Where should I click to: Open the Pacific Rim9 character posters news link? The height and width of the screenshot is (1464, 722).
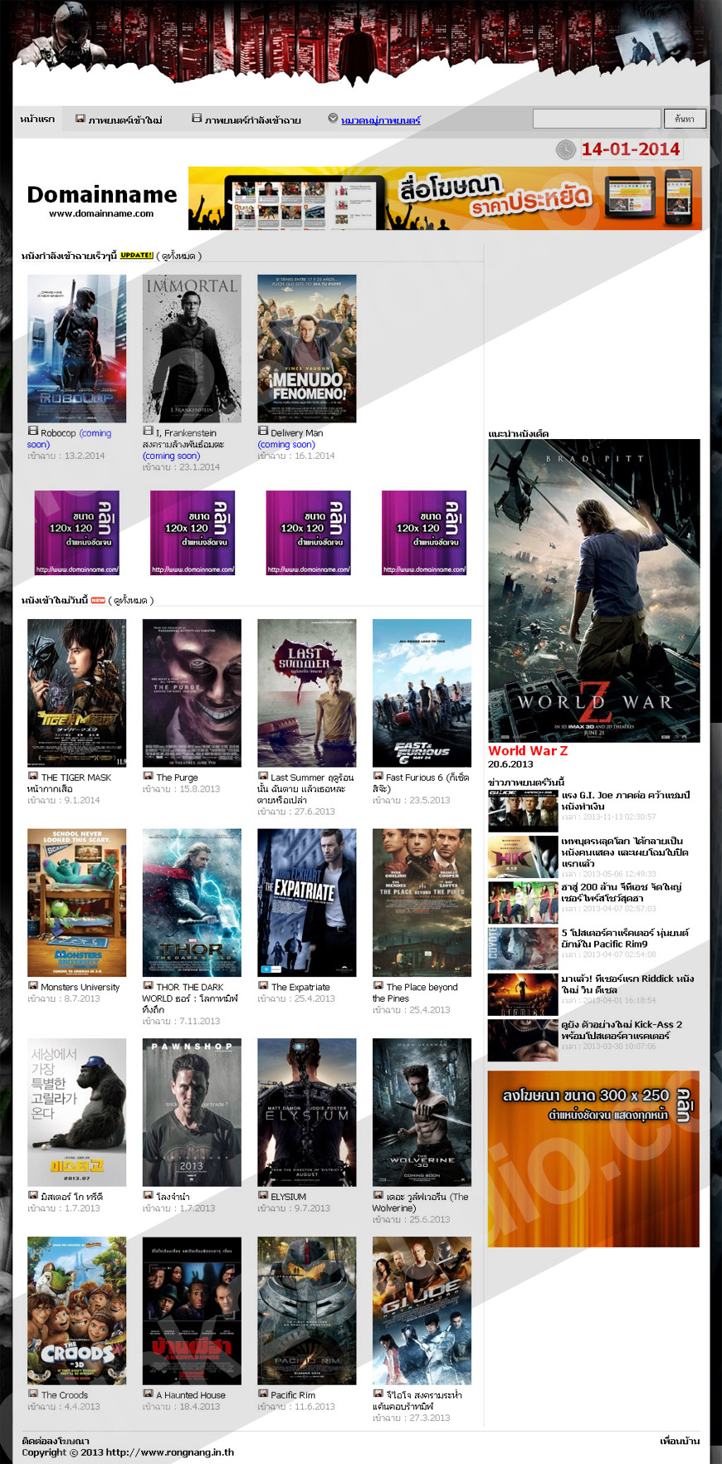625,938
